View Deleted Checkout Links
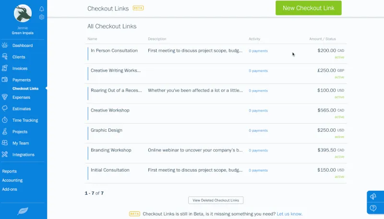384x219 pixels. pos(216,200)
